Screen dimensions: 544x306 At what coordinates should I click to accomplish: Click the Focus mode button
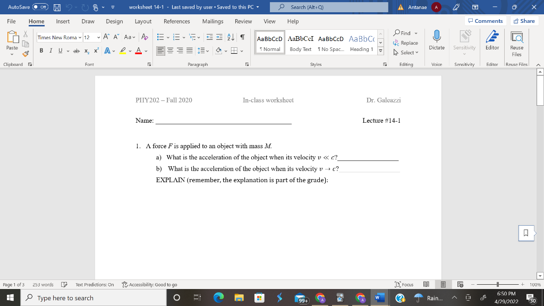click(404, 285)
